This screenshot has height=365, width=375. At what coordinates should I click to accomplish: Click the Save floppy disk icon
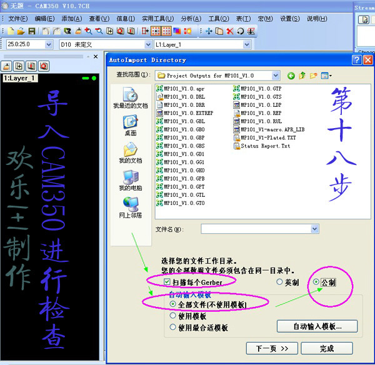coord(32,31)
